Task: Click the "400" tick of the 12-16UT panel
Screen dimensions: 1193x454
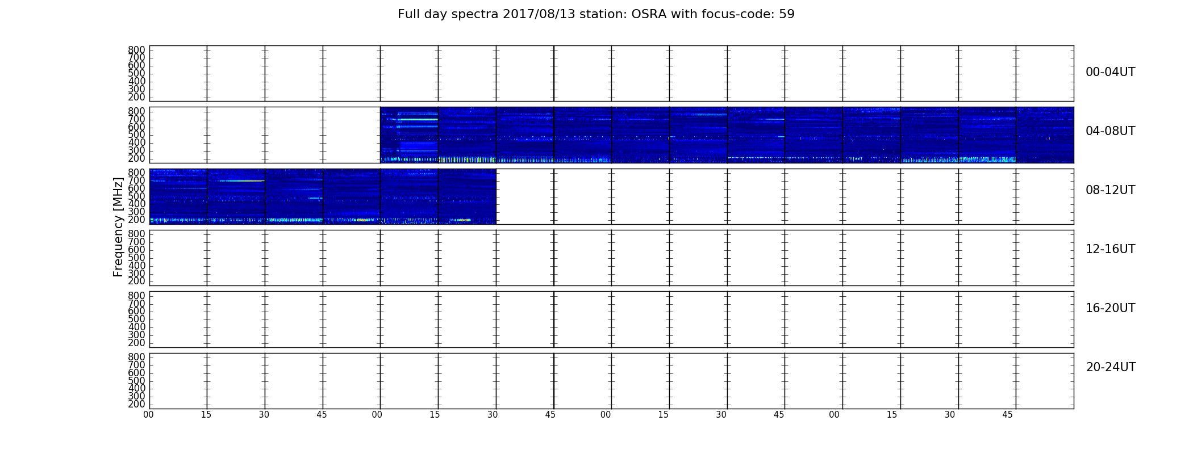Action: pos(136,266)
